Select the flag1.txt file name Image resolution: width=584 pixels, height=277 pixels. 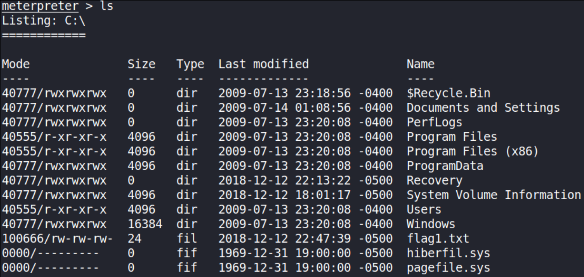438,238
